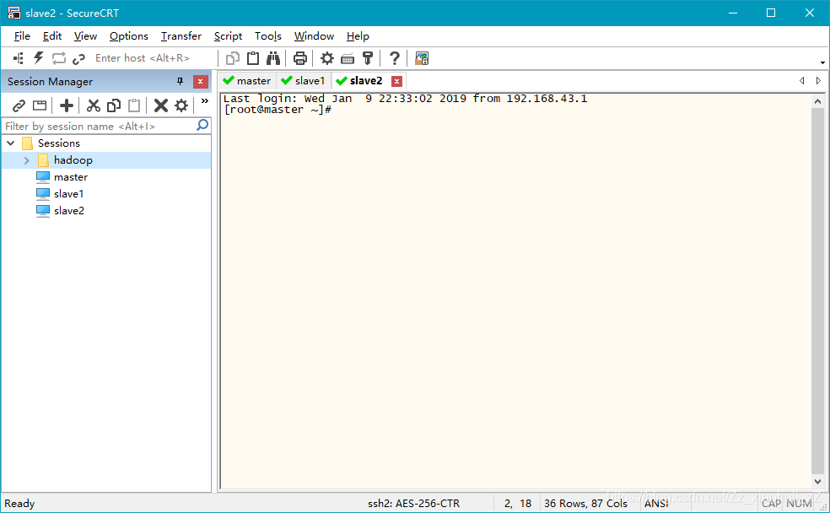Open the Help menu
This screenshot has width=830, height=513.
(358, 36)
